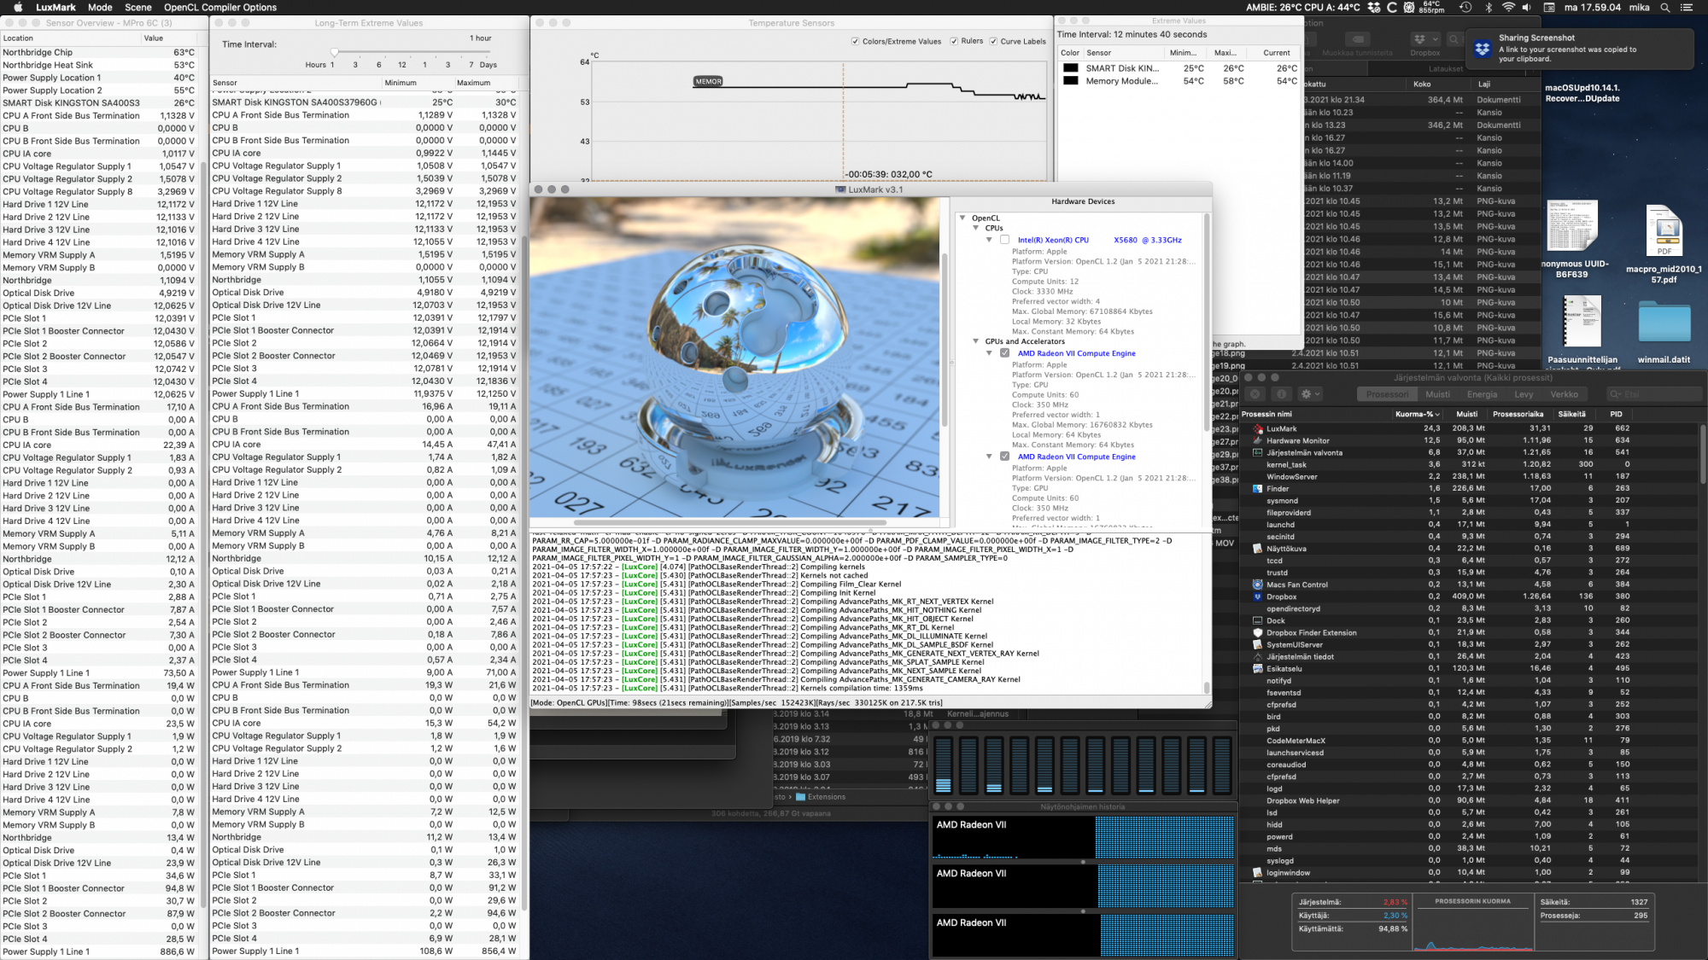The width and height of the screenshot is (1708, 960).
Task: Switch to Muisti tab in Activity Monitor
Action: (1437, 394)
